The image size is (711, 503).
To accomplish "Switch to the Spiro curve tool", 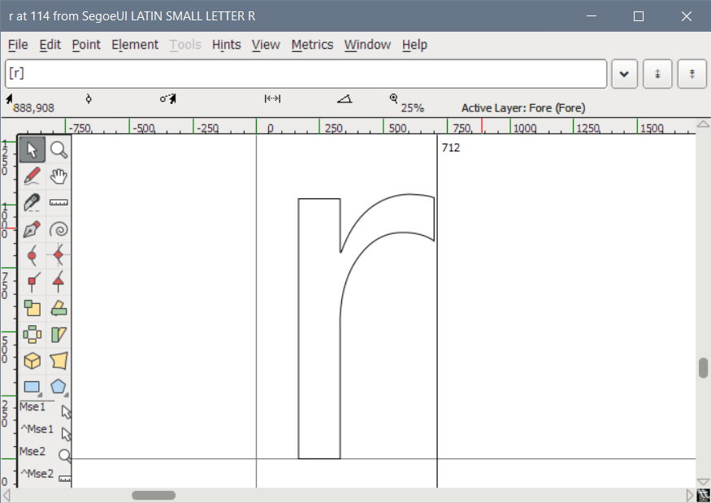I will 58,228.
